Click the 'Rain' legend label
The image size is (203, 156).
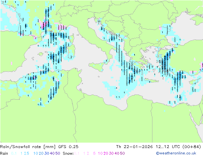tap(4, 153)
